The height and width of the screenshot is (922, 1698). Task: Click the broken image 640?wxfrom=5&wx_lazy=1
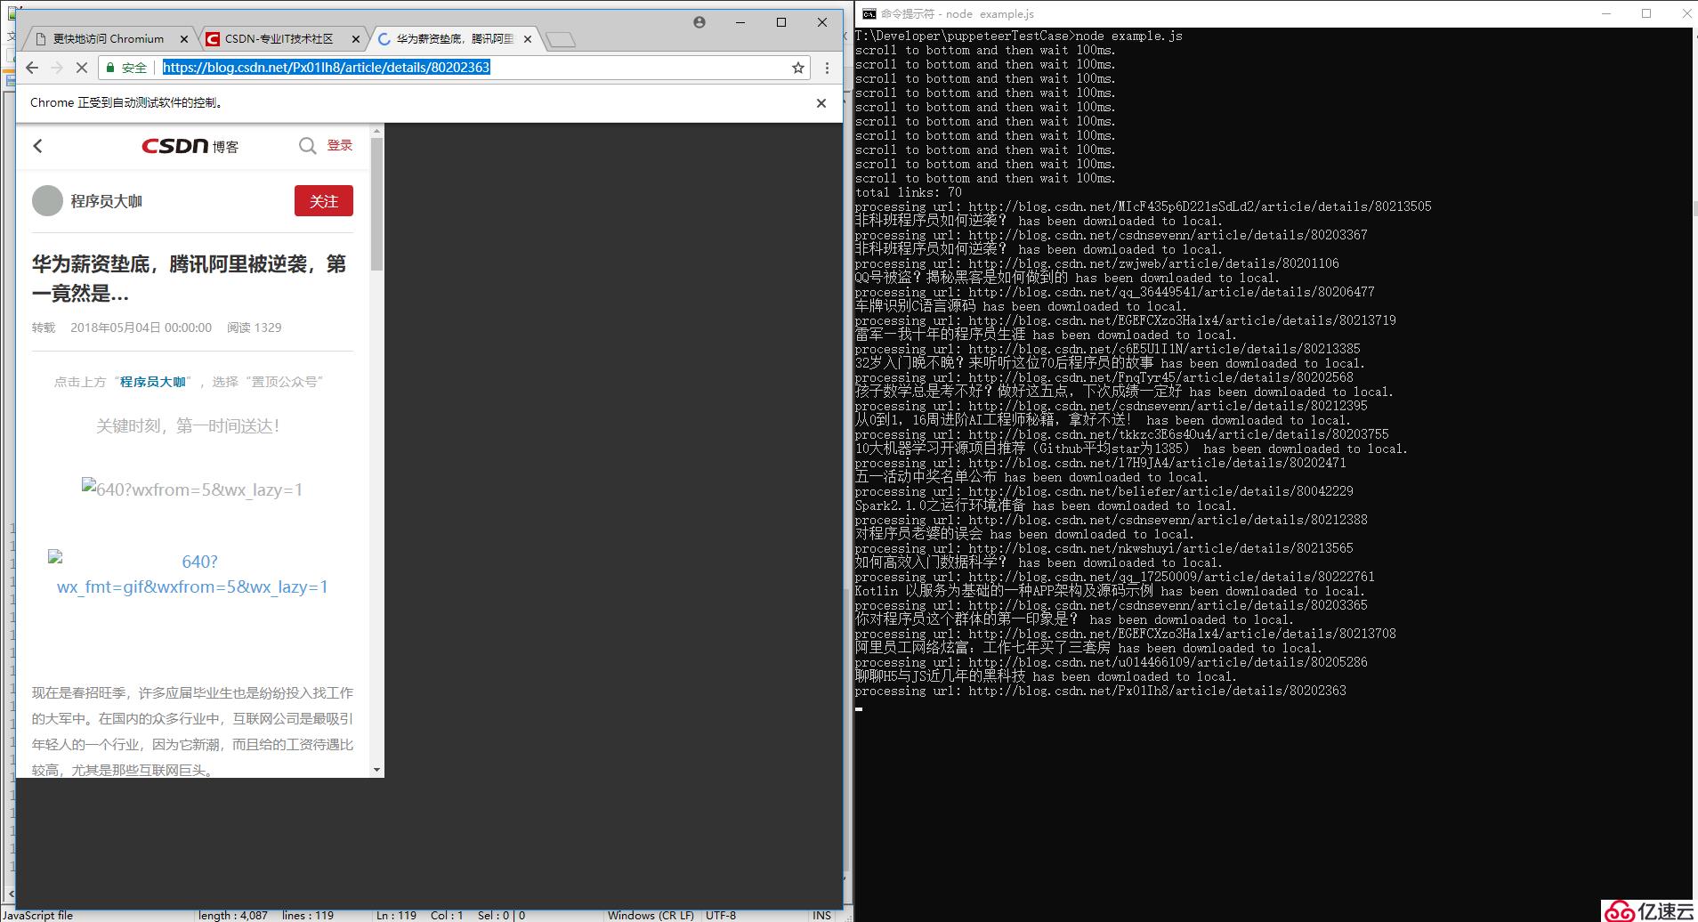pyautogui.click(x=192, y=489)
